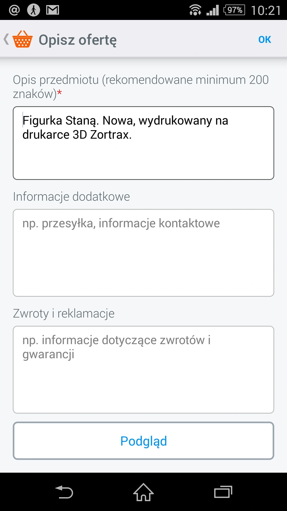Image resolution: width=287 pixels, height=511 pixels.
Task: Tap the walking person status icon
Action: [x=33, y=10]
